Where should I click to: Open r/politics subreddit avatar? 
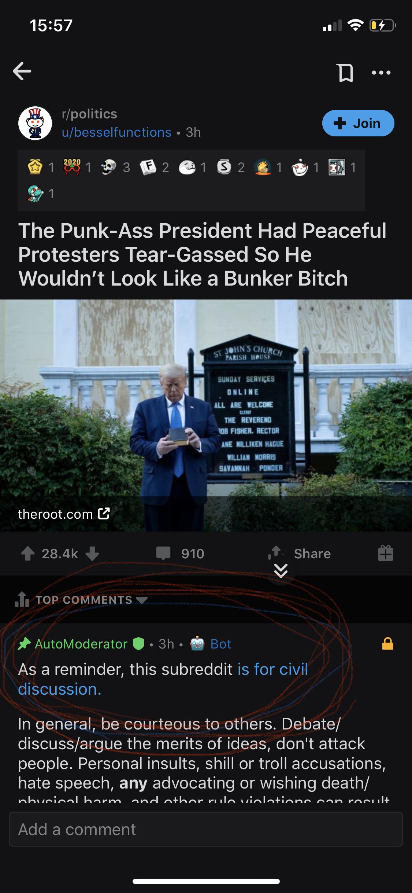tap(35, 123)
